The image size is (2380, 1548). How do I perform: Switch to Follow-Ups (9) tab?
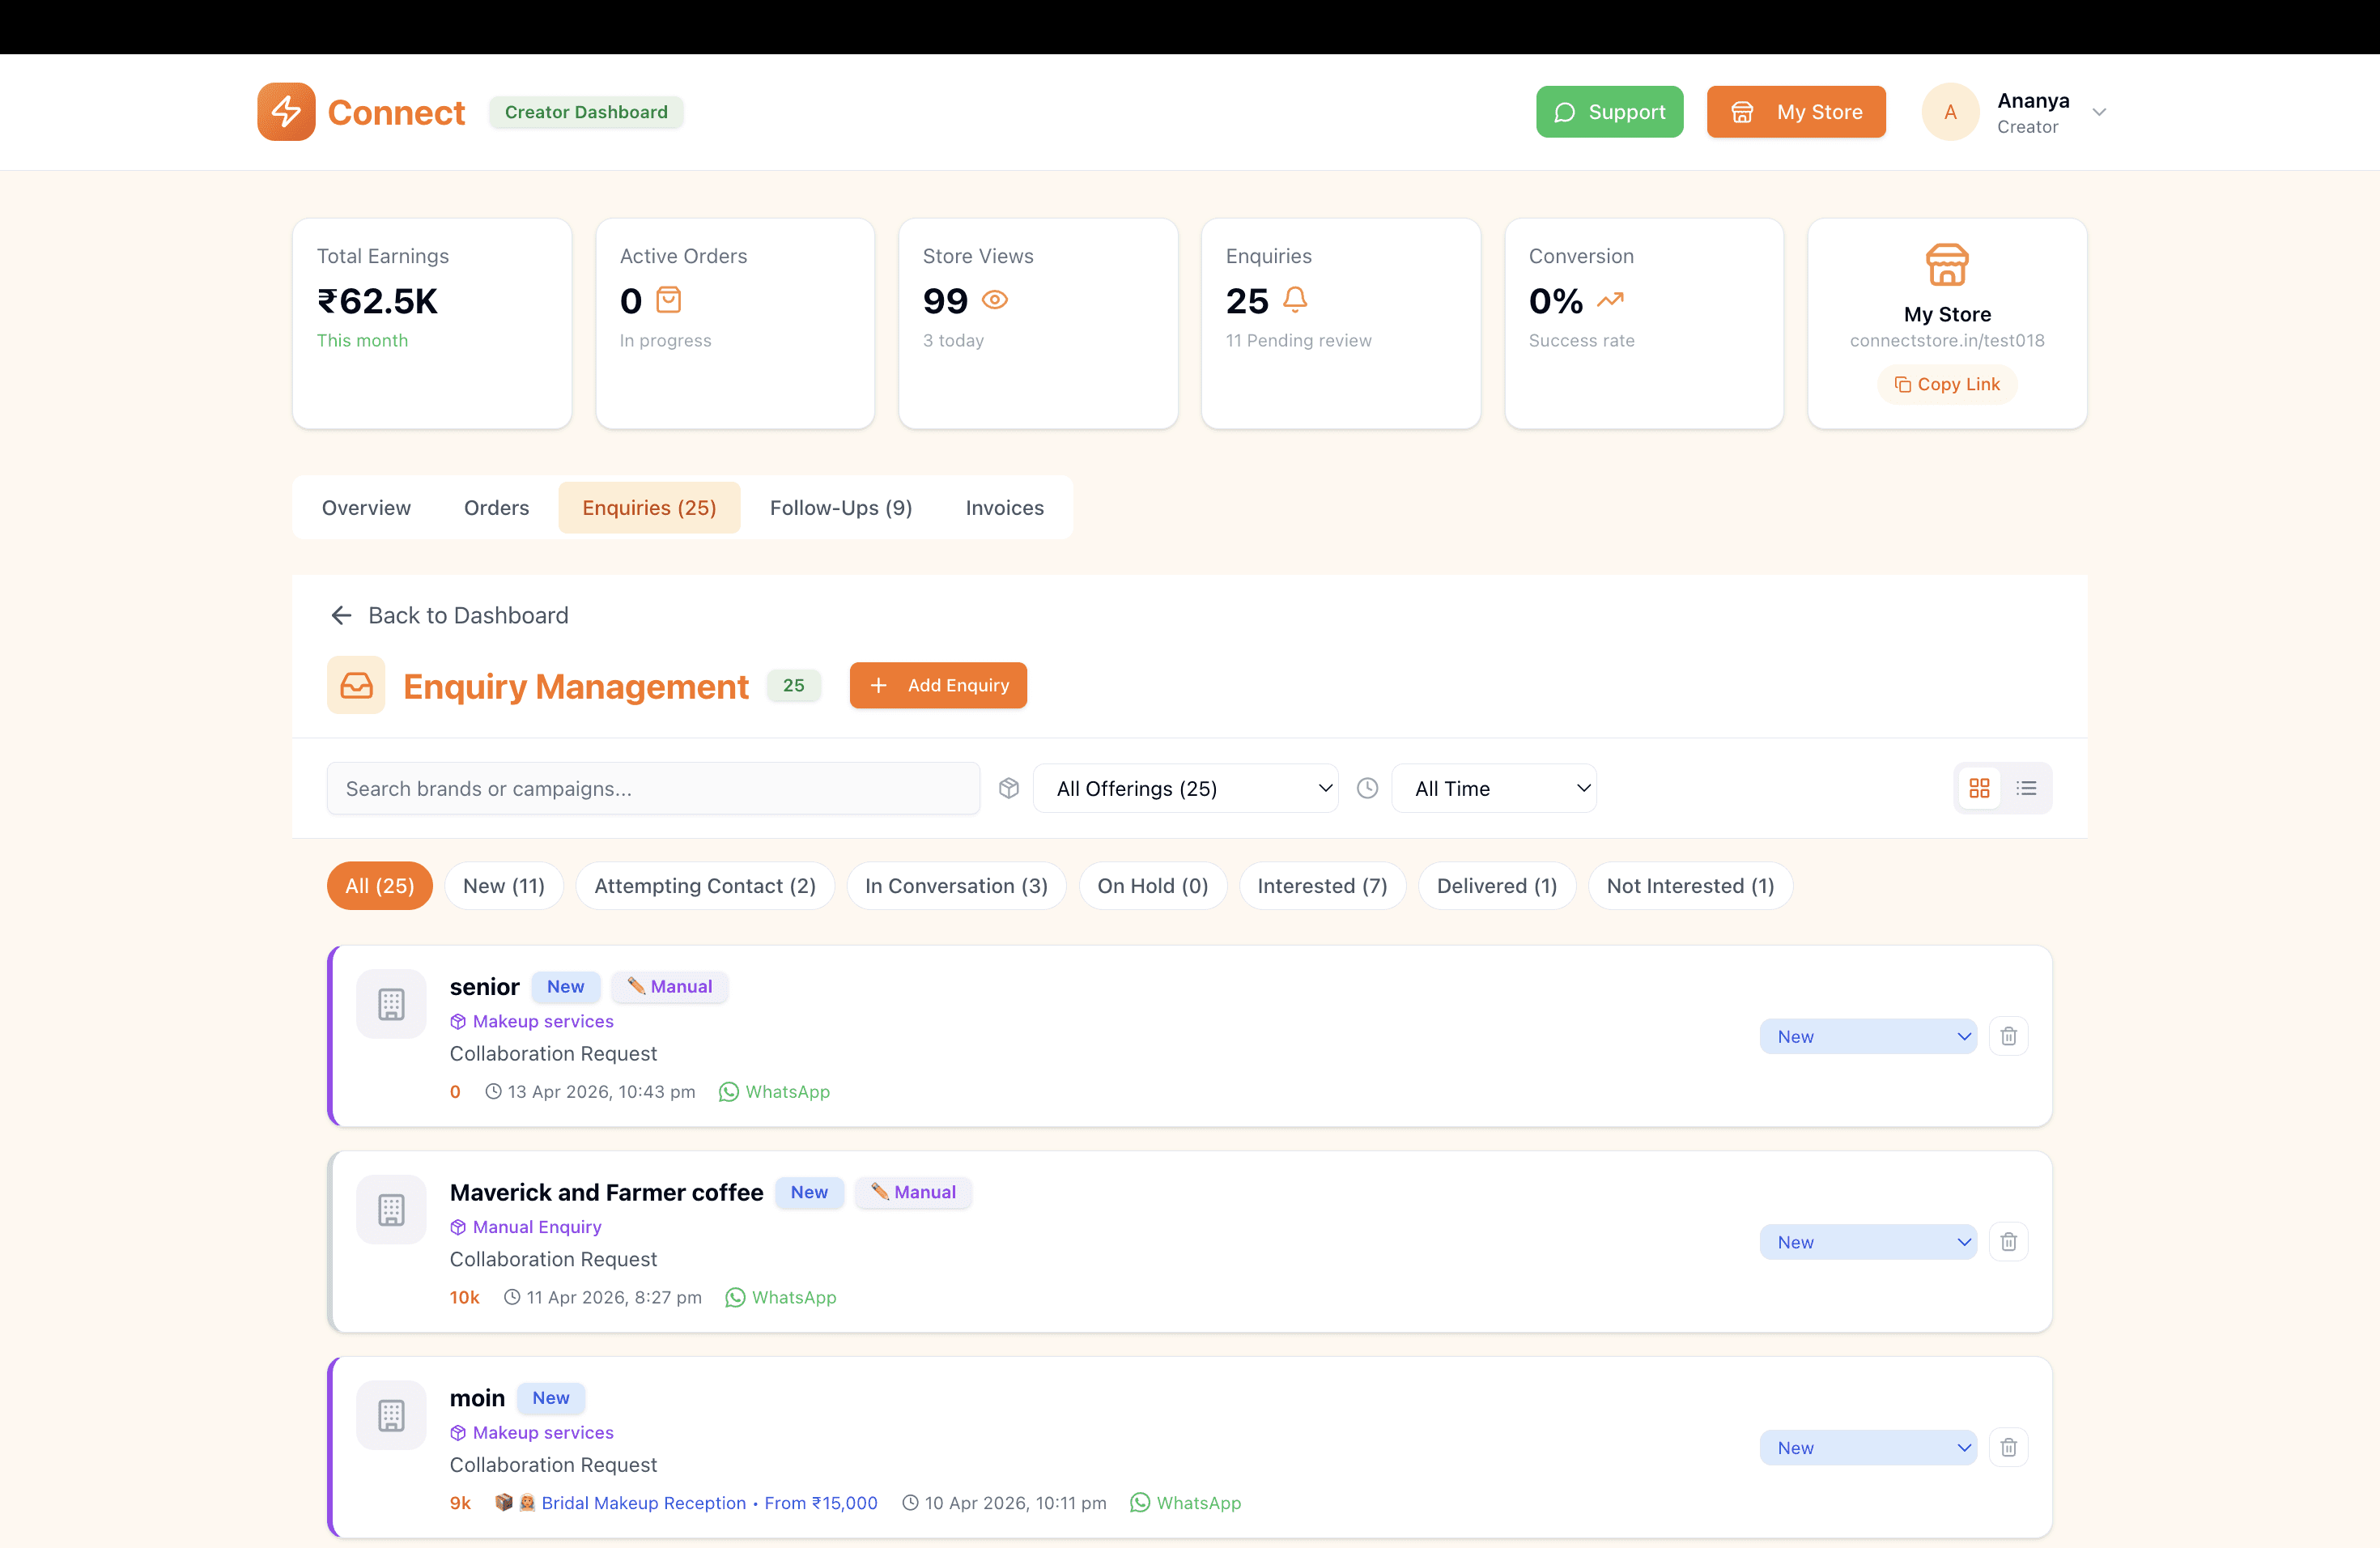pyautogui.click(x=840, y=508)
